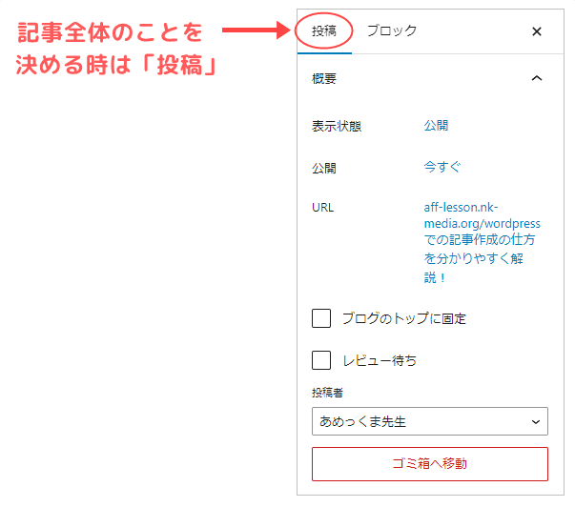Switch to the 投稿 tab
The width and height of the screenshot is (575, 507).
(x=323, y=30)
